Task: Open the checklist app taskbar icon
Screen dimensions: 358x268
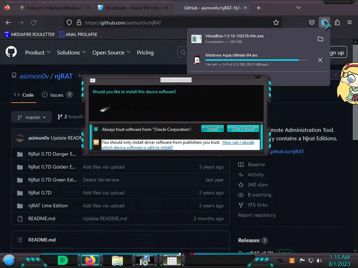Action: tap(172, 261)
